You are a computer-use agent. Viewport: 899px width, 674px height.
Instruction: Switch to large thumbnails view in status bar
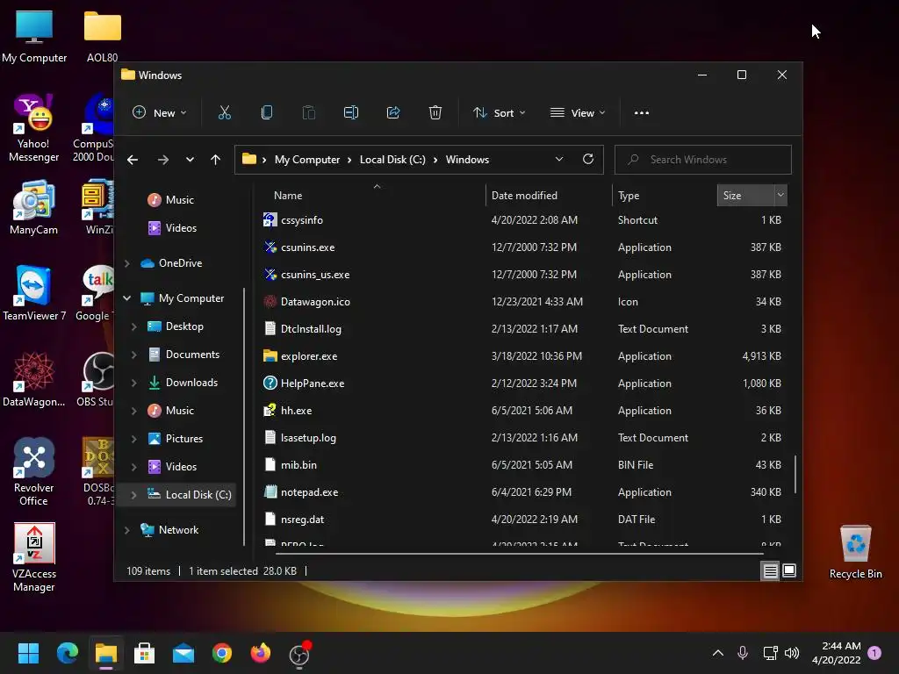[x=789, y=570]
